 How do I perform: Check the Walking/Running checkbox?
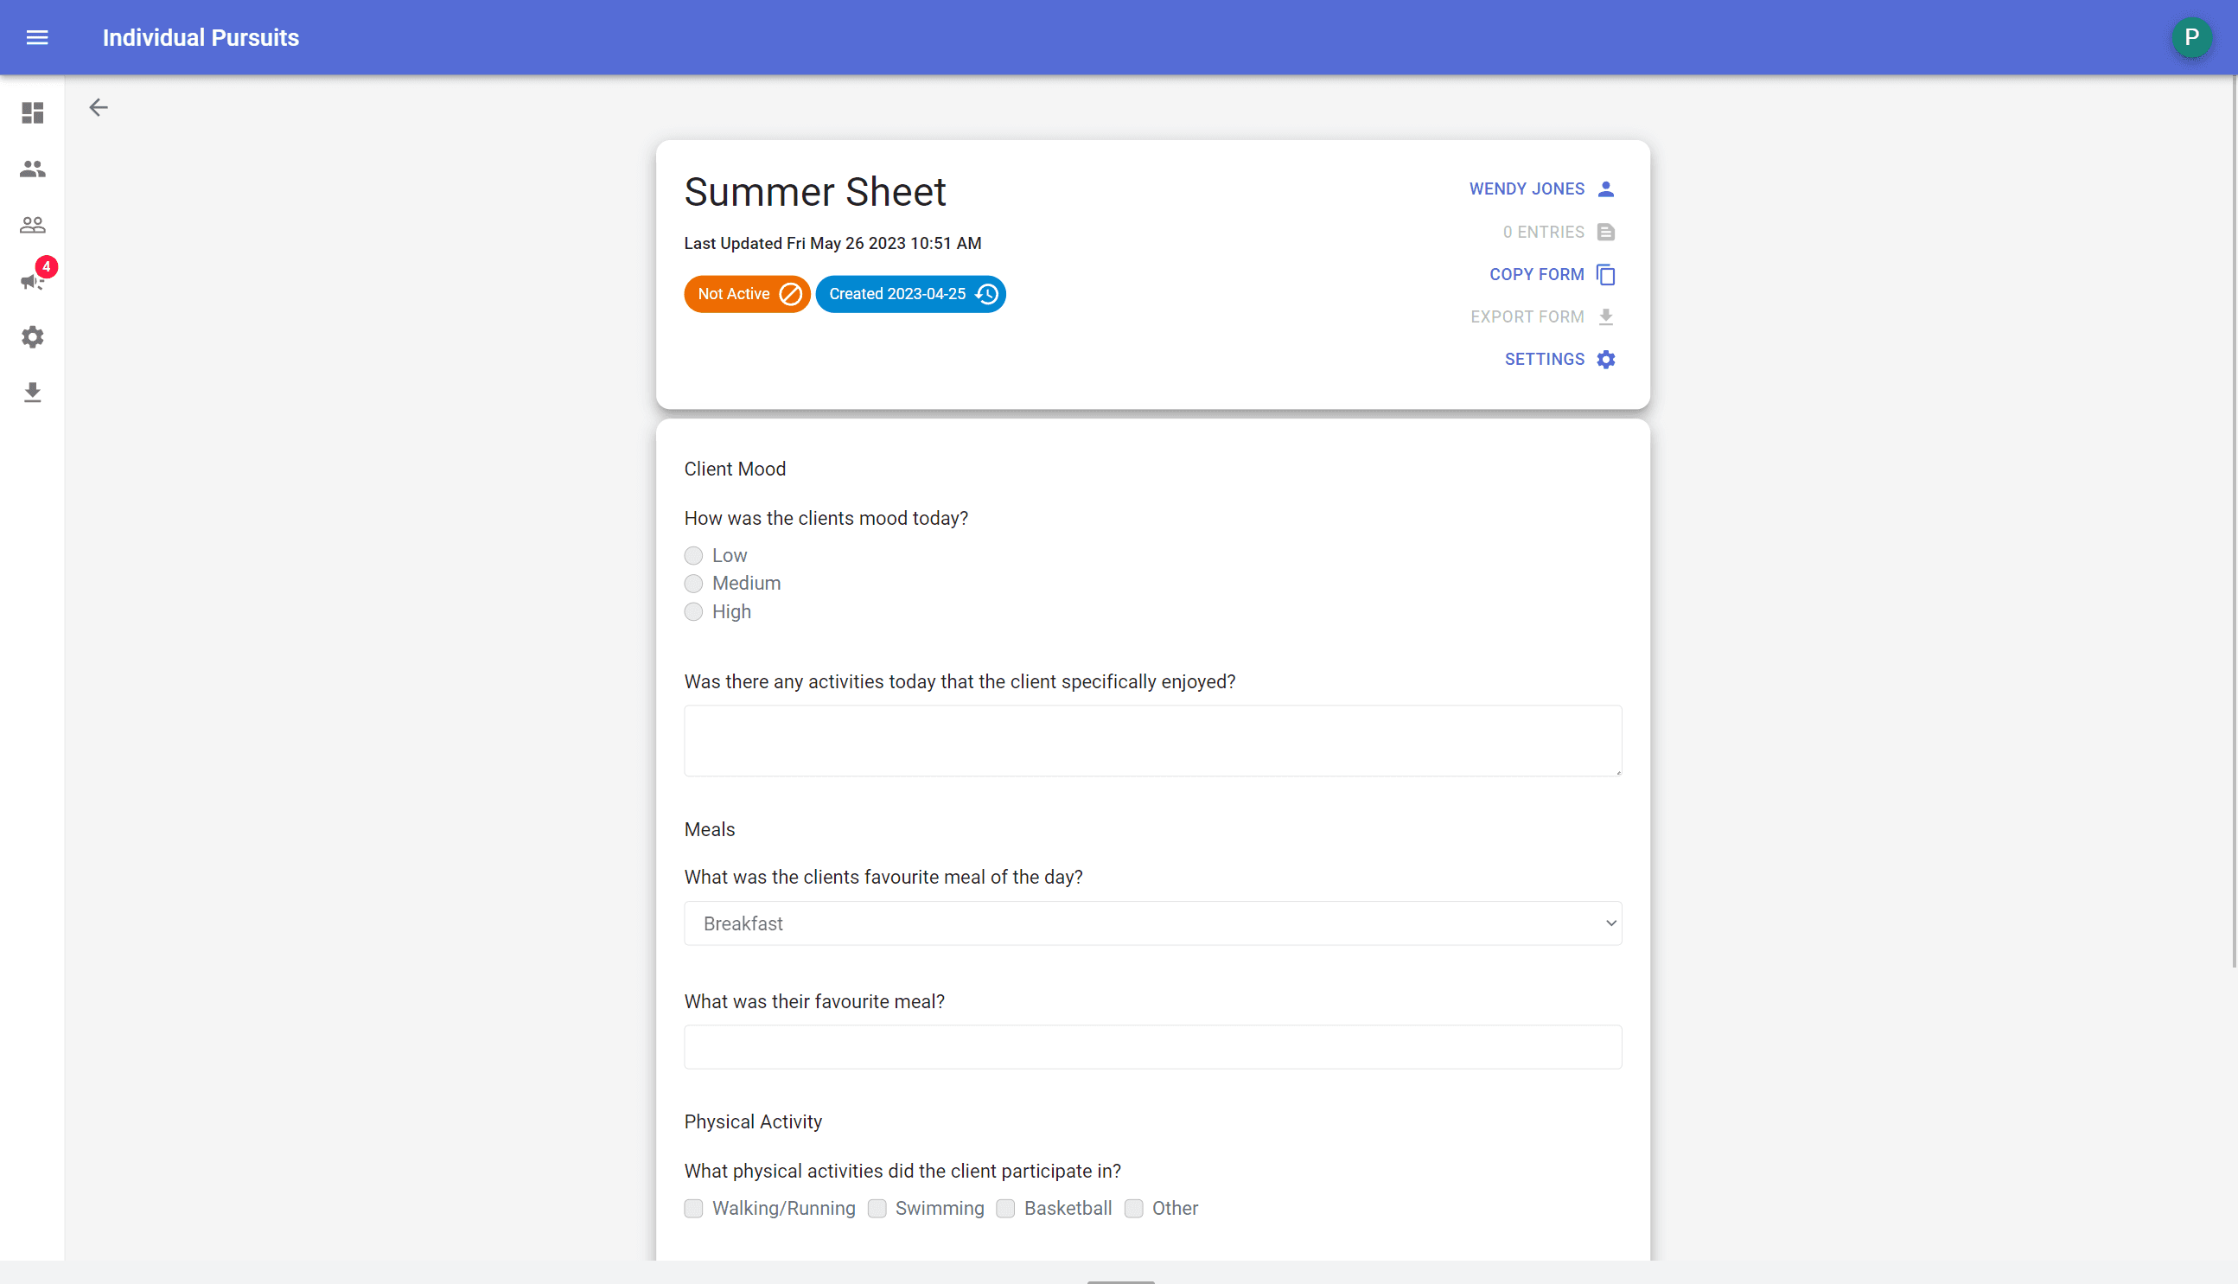pos(693,1208)
